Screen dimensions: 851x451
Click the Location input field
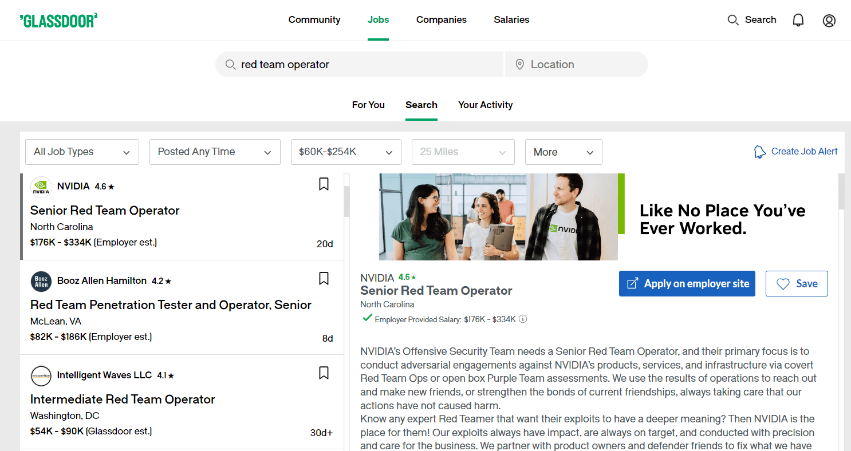[577, 65]
